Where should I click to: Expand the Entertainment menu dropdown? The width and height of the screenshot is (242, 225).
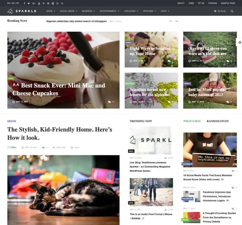[x=109, y=11]
